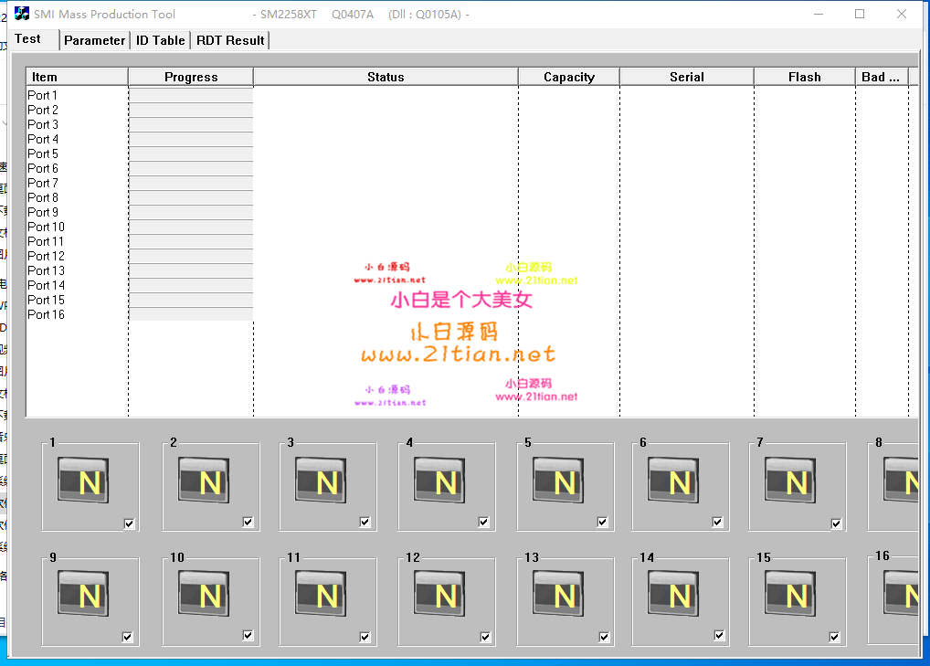Click the port 4 drive status icon
This screenshot has width=930, height=666.
[439, 480]
